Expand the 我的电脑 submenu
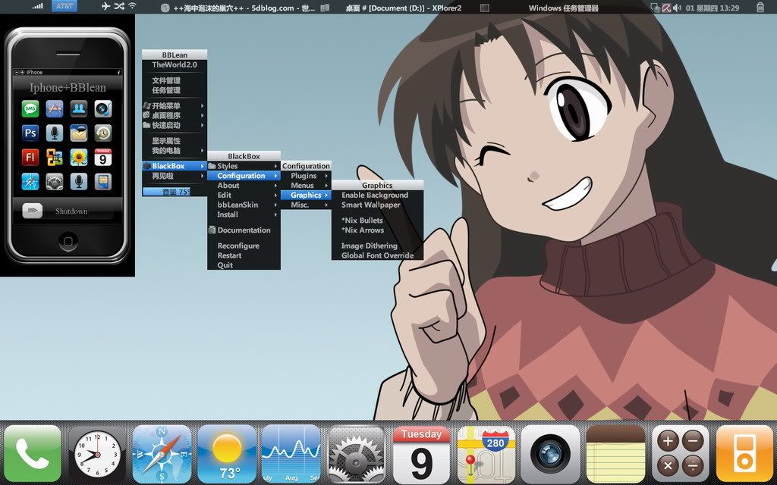Image resolution: width=777 pixels, height=485 pixels. click(175, 151)
